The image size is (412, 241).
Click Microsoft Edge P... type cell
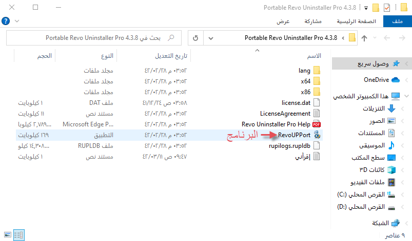(x=88, y=124)
